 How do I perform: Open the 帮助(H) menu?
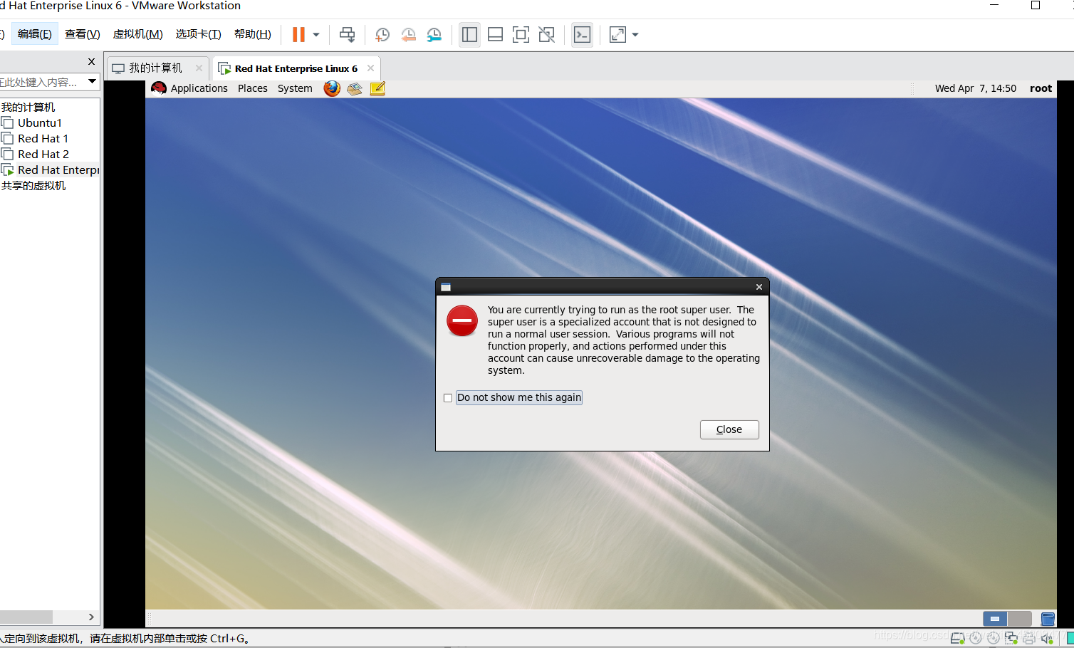coord(252,34)
